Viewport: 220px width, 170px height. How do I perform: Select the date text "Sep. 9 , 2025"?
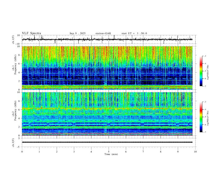pos(77,33)
